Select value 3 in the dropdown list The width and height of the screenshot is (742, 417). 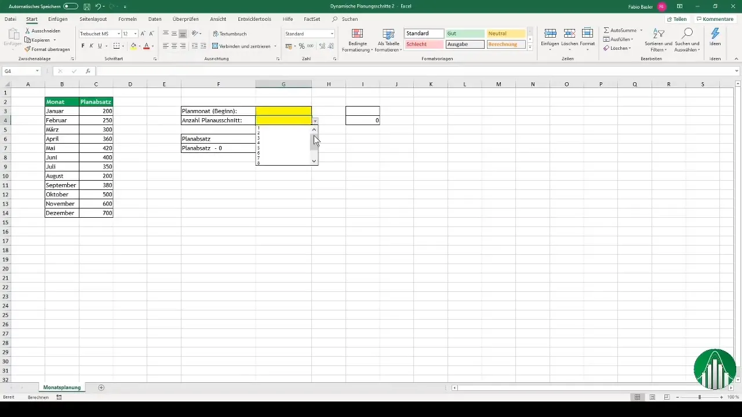(258, 138)
